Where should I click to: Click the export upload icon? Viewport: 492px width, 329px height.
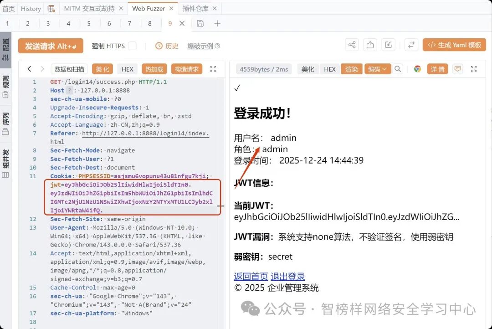point(370,45)
